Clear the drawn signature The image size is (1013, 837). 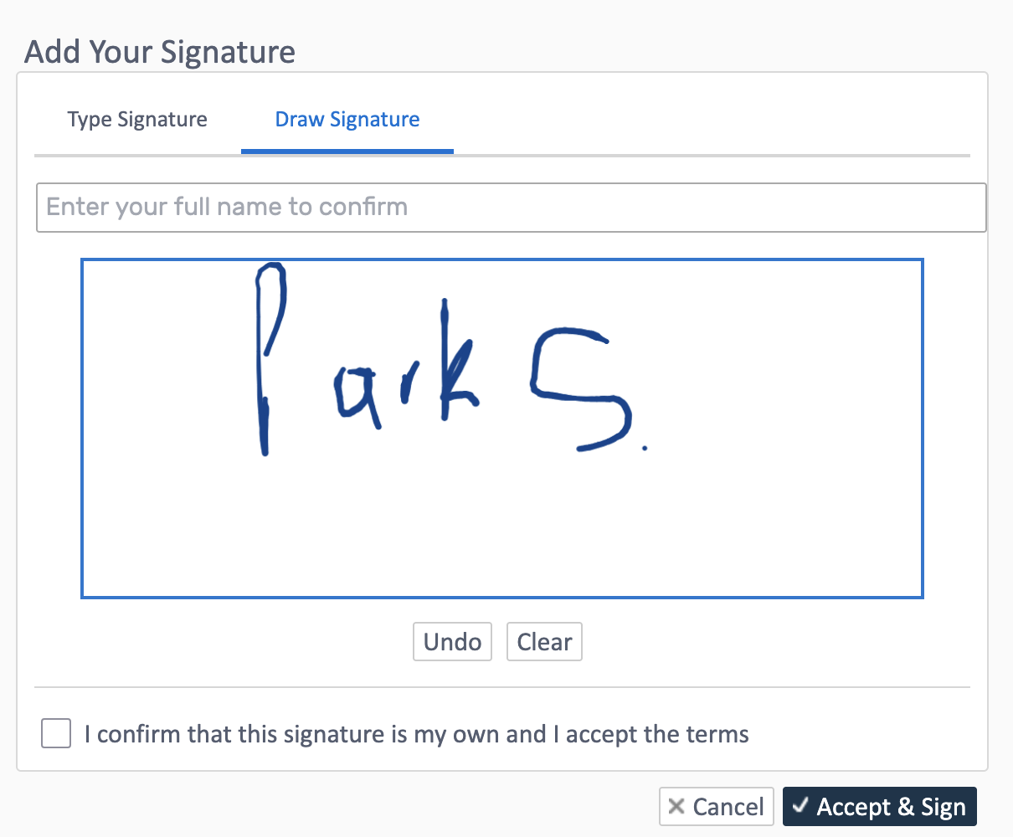click(x=544, y=641)
